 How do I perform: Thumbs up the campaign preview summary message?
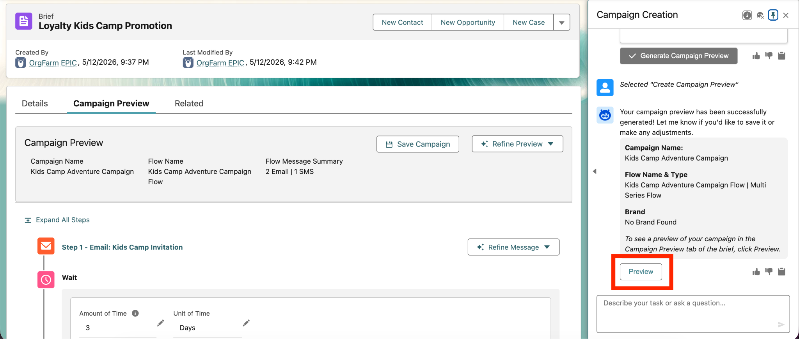click(756, 272)
